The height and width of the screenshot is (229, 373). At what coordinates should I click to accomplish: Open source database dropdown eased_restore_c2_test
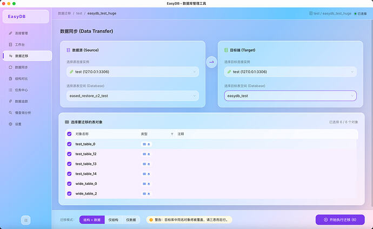pos(132,96)
